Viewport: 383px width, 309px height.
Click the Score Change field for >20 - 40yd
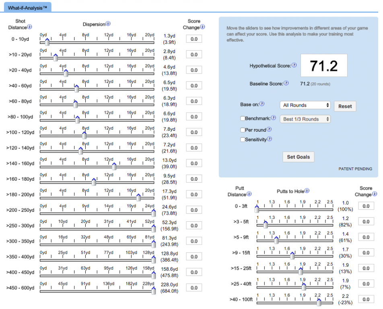194,70
